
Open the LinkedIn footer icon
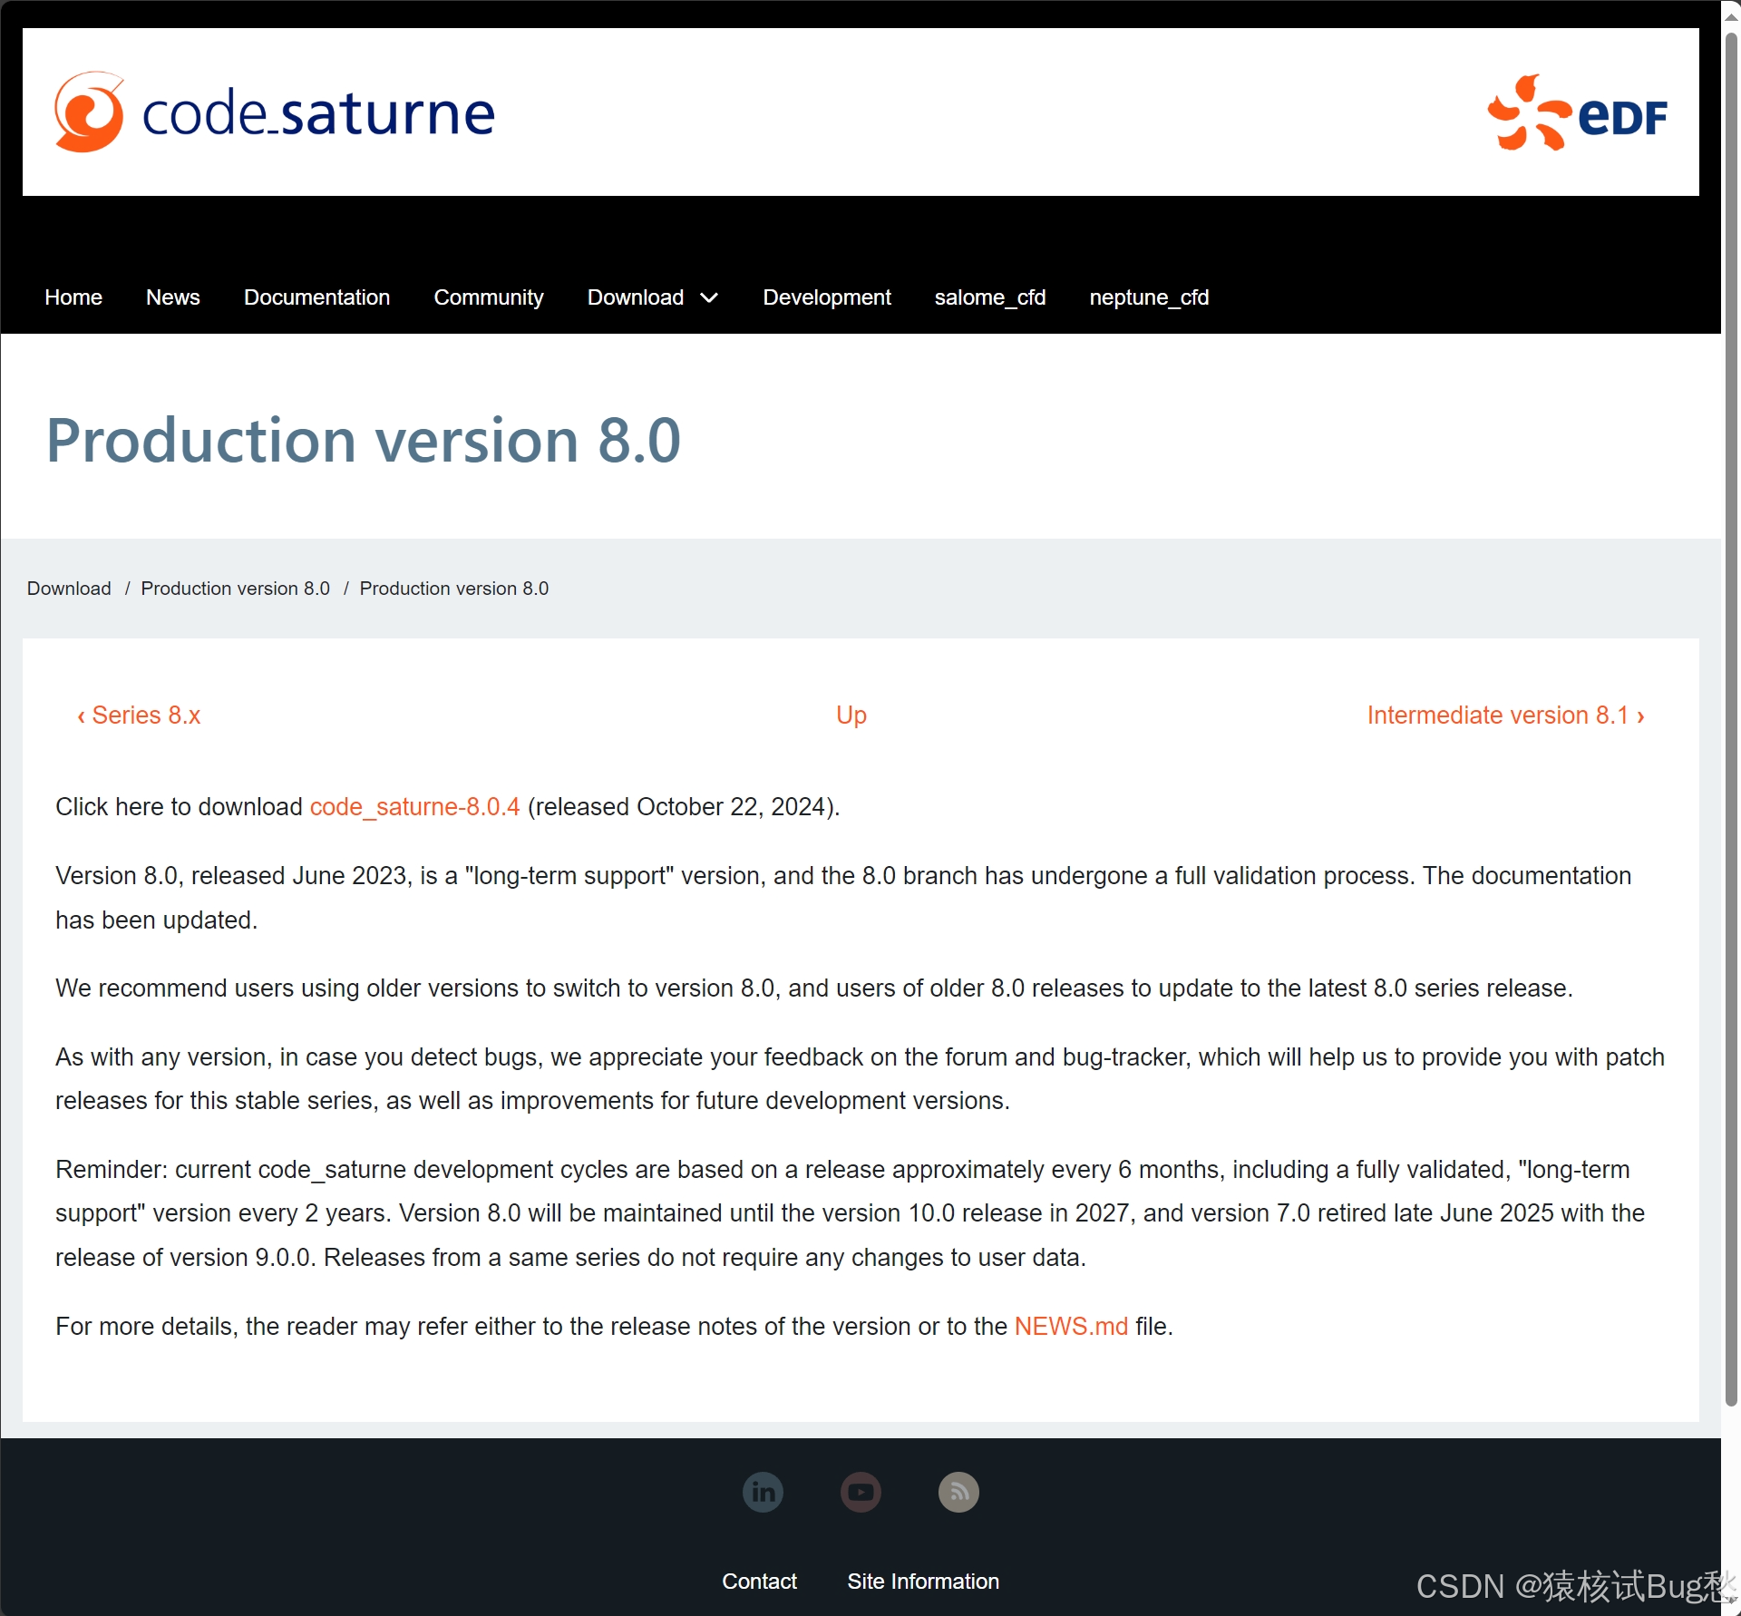(x=763, y=1492)
